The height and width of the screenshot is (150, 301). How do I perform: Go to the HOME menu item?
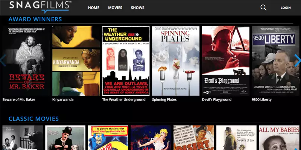point(94,8)
